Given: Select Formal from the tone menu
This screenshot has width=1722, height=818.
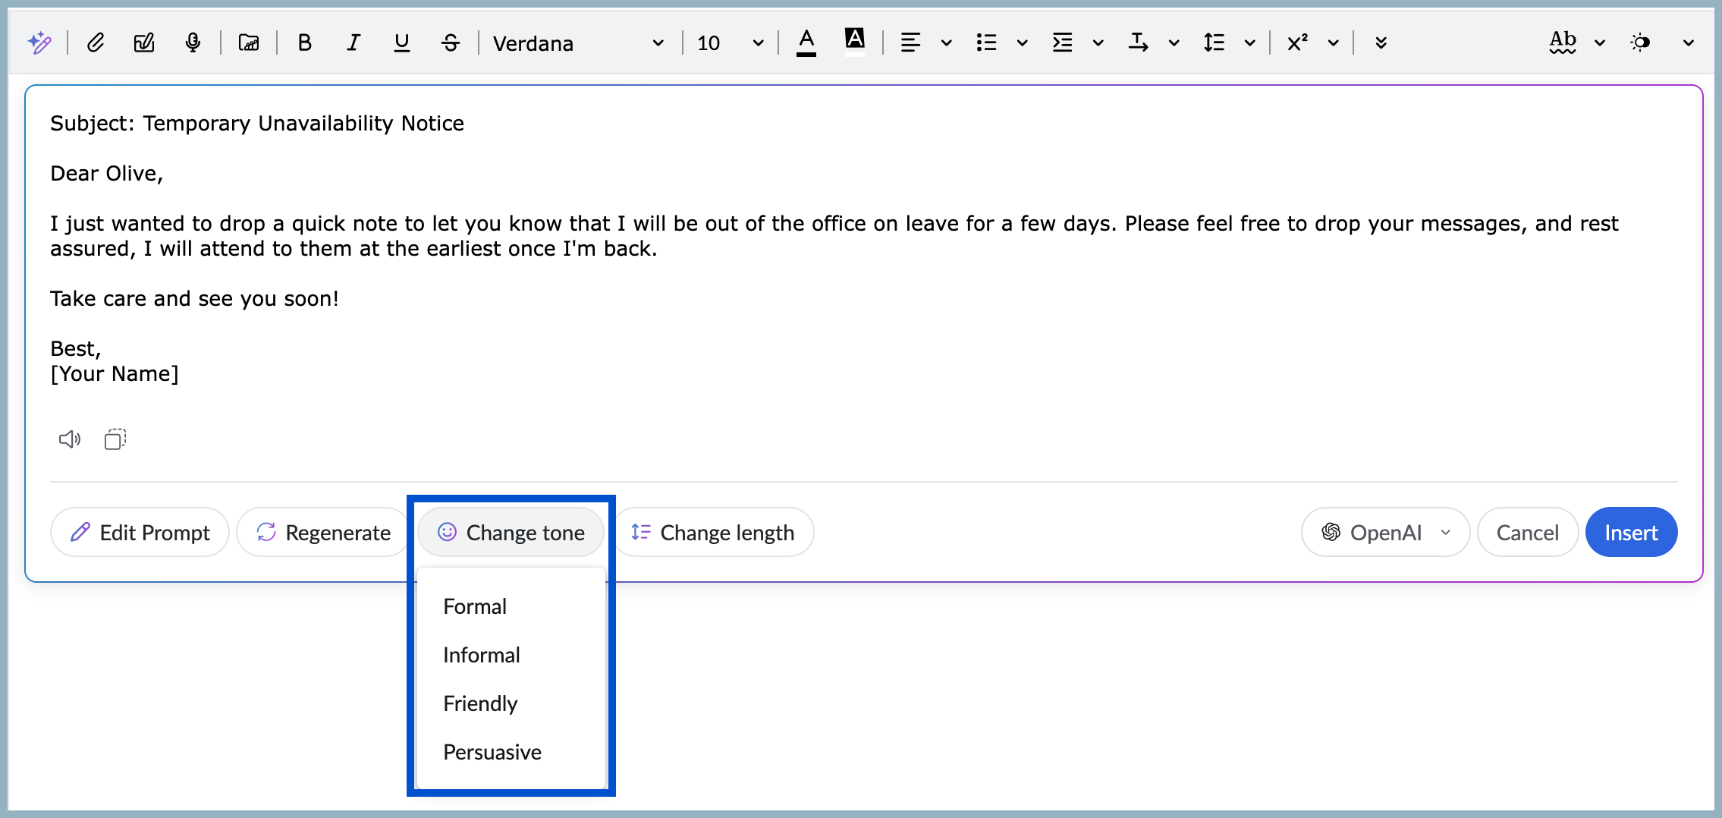Looking at the screenshot, I should pos(474,606).
